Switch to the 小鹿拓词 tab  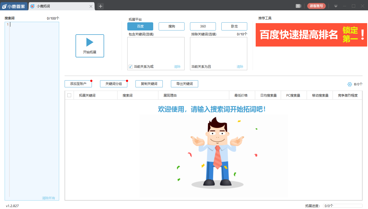tap(62, 6)
